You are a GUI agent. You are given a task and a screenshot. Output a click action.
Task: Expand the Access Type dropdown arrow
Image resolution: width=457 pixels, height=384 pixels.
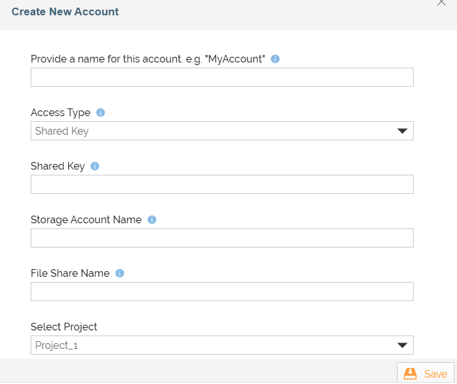click(x=402, y=131)
